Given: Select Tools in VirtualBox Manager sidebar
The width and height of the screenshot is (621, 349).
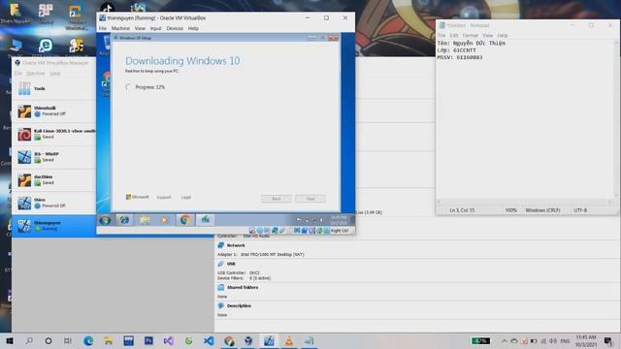Looking at the screenshot, I should [x=53, y=88].
